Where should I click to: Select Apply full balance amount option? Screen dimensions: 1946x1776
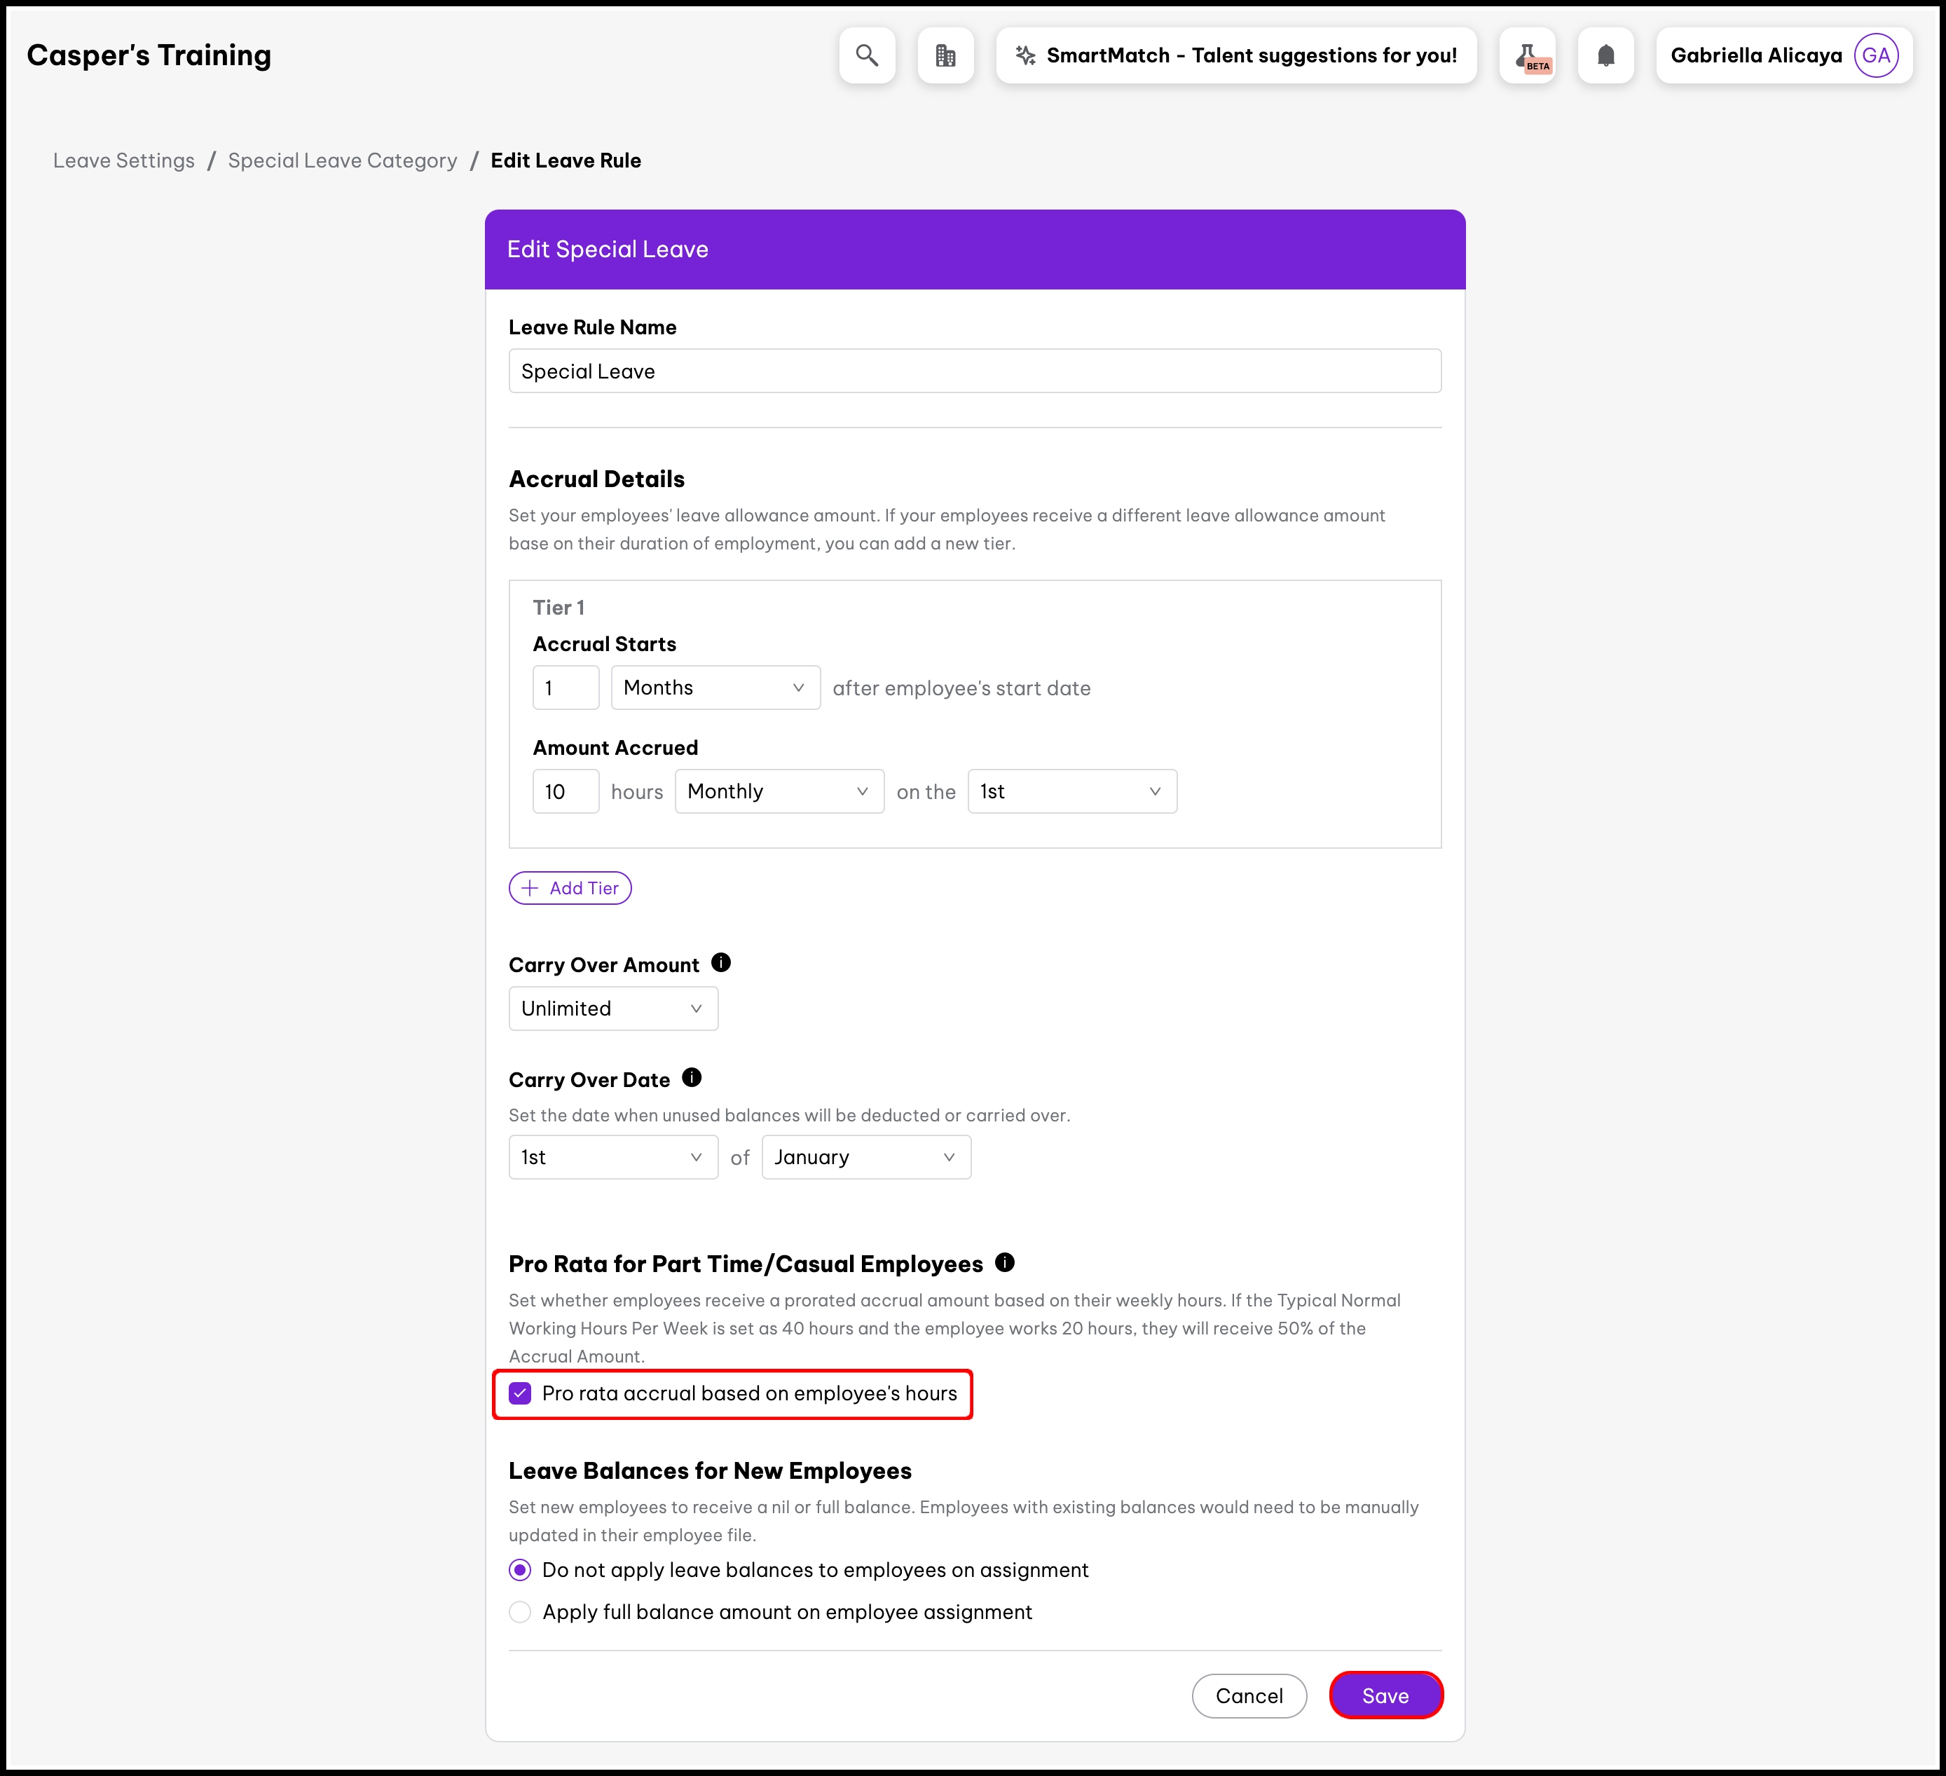pos(520,1612)
